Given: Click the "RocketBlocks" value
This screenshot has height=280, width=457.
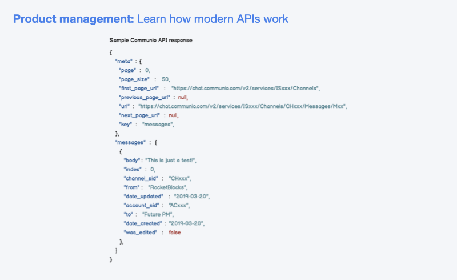Looking at the screenshot, I should 167,187.
